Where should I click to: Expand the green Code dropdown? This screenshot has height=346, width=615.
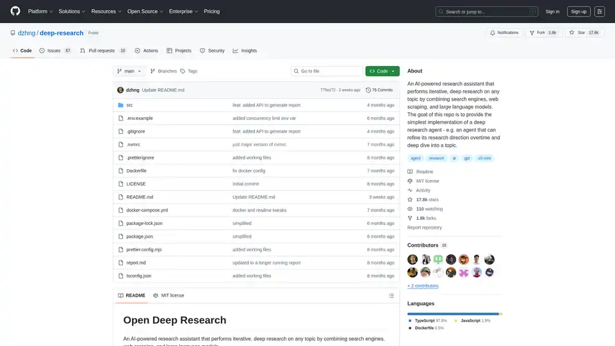[382, 71]
